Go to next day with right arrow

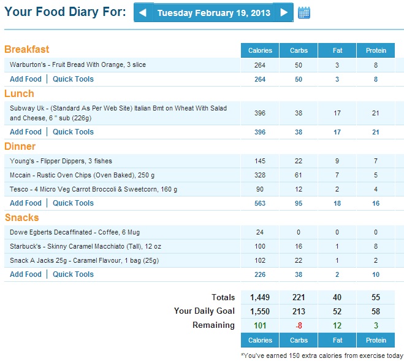point(283,12)
